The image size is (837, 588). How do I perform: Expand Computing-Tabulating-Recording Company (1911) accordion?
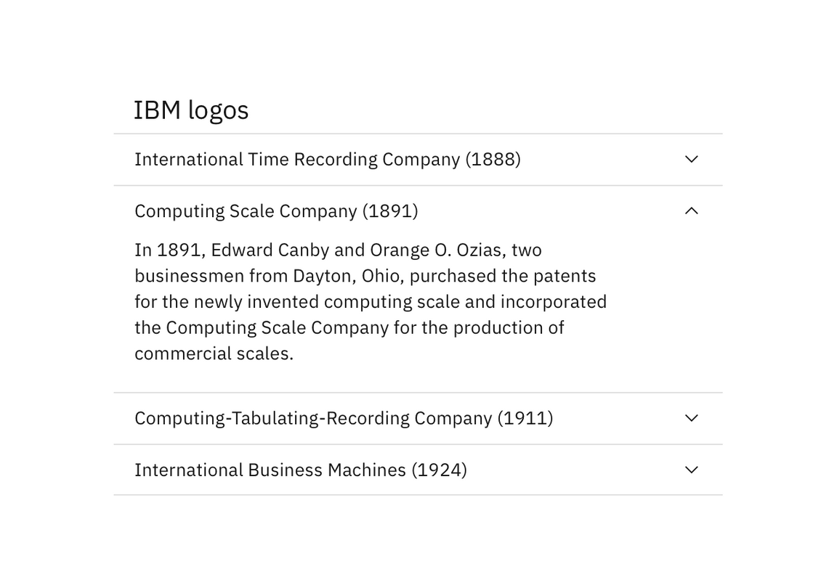(344, 418)
